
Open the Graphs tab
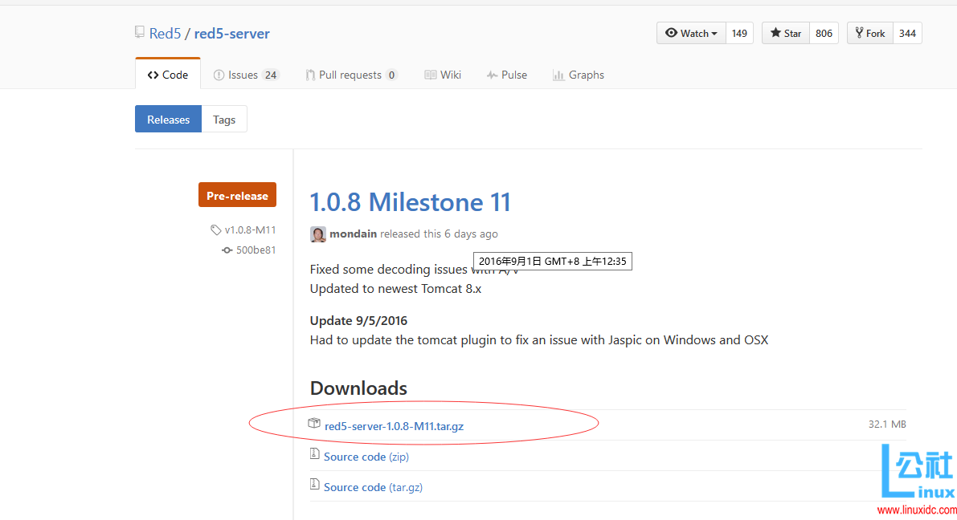(x=579, y=75)
